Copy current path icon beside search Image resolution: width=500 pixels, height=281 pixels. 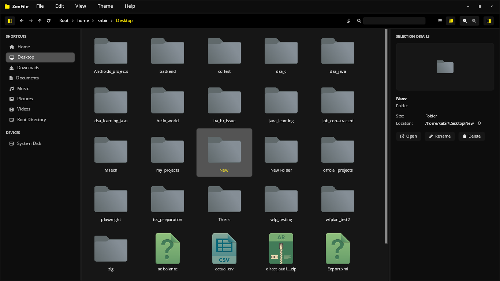point(348,21)
